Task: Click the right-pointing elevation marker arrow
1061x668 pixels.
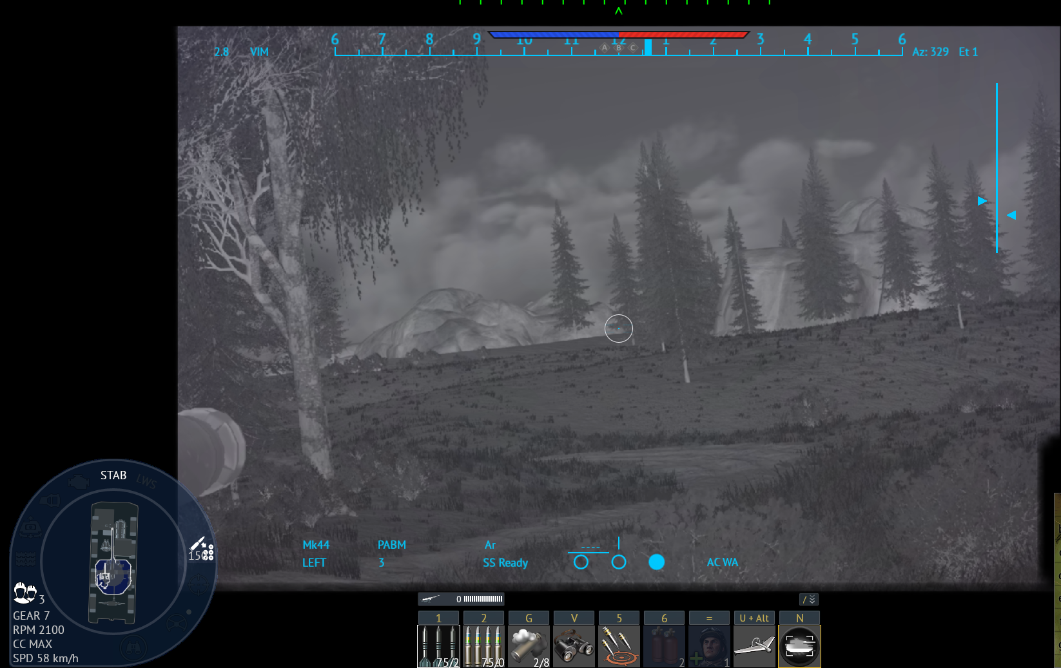Action: click(x=982, y=201)
